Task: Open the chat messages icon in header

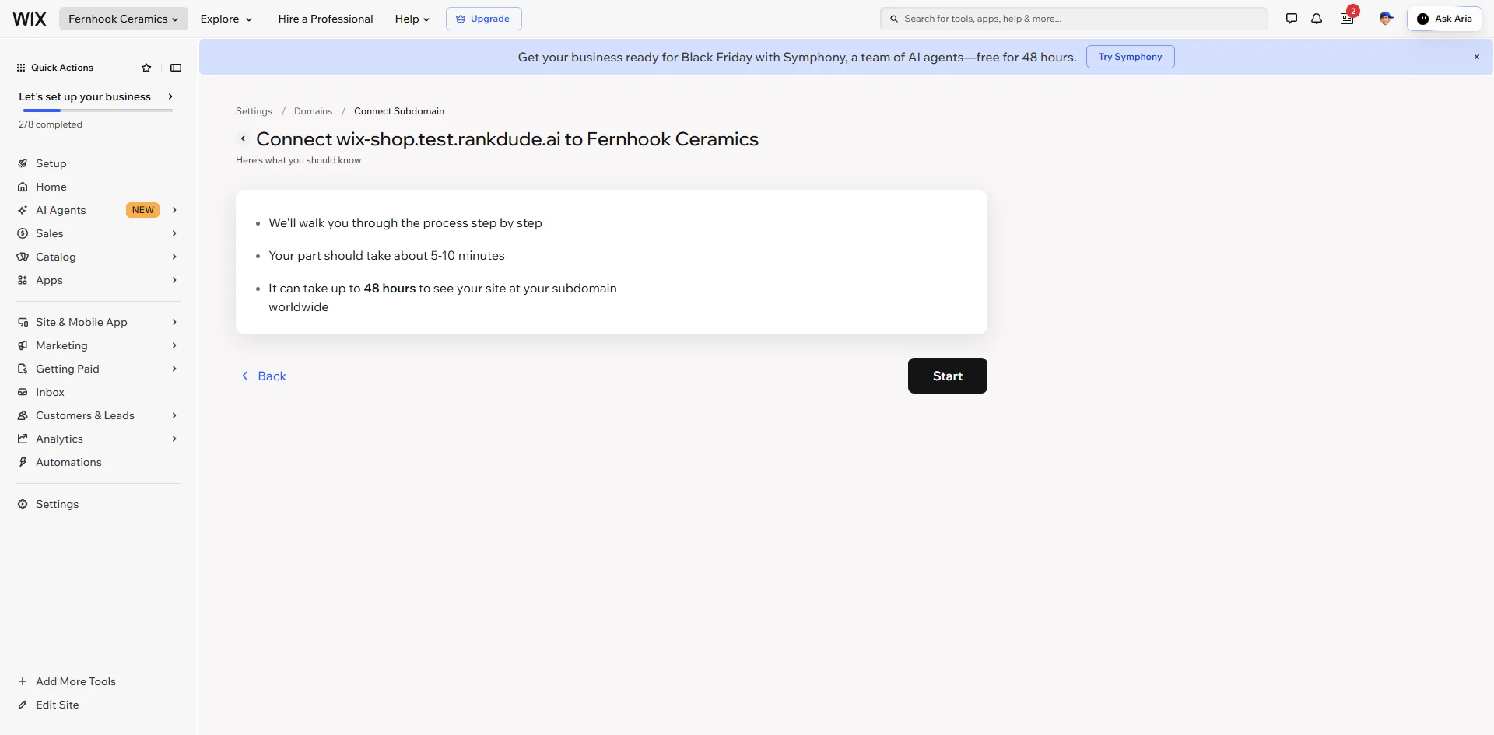Action: pos(1292,19)
